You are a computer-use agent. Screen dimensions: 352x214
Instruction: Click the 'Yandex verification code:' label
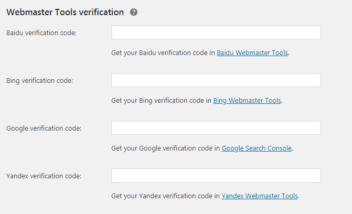(44, 176)
